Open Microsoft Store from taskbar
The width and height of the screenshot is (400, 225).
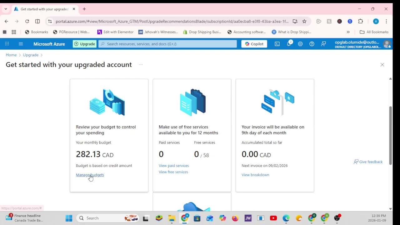coord(197,218)
